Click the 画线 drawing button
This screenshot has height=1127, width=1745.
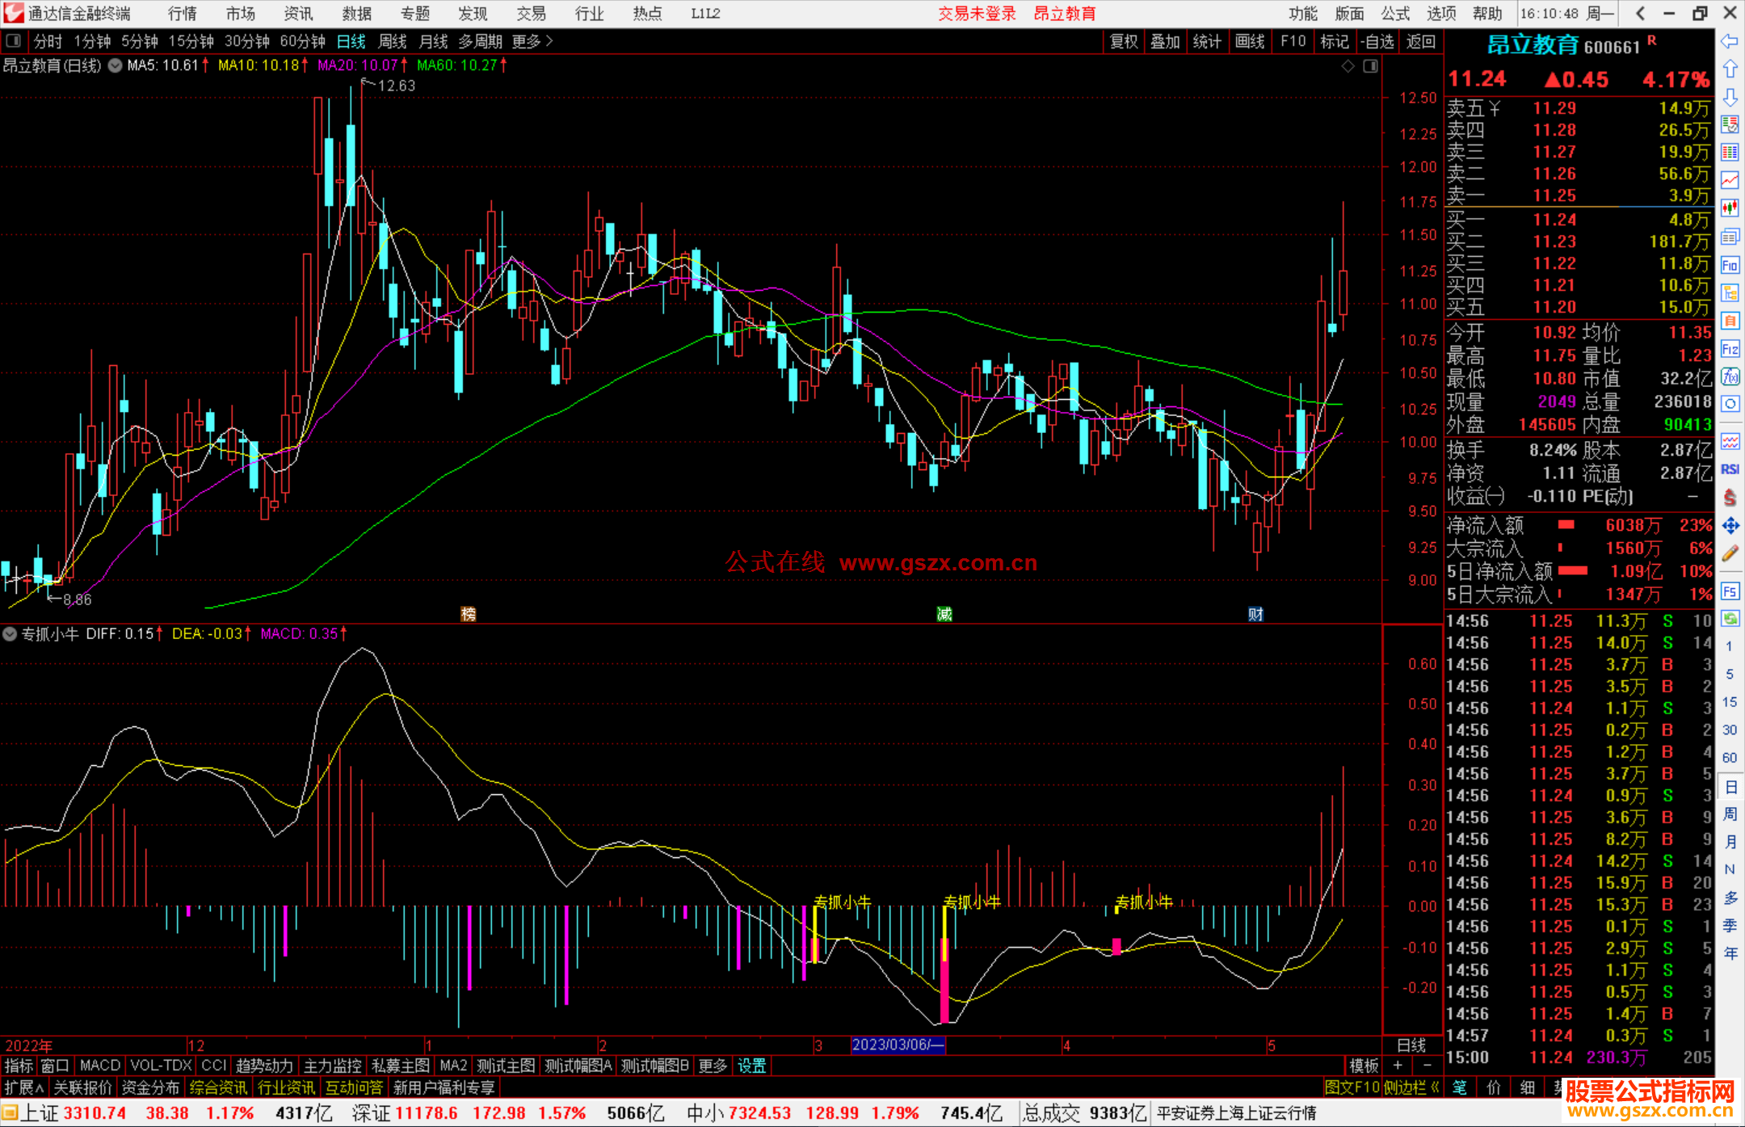click(x=1250, y=41)
